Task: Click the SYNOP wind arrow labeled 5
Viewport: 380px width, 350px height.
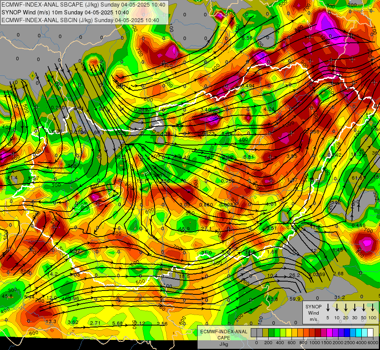Action: [x=328, y=308]
